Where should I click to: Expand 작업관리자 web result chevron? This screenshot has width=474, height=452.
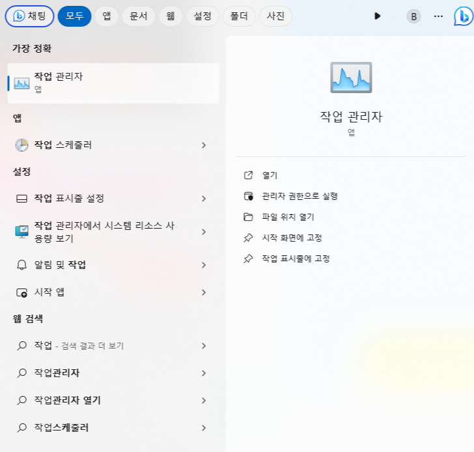click(204, 373)
